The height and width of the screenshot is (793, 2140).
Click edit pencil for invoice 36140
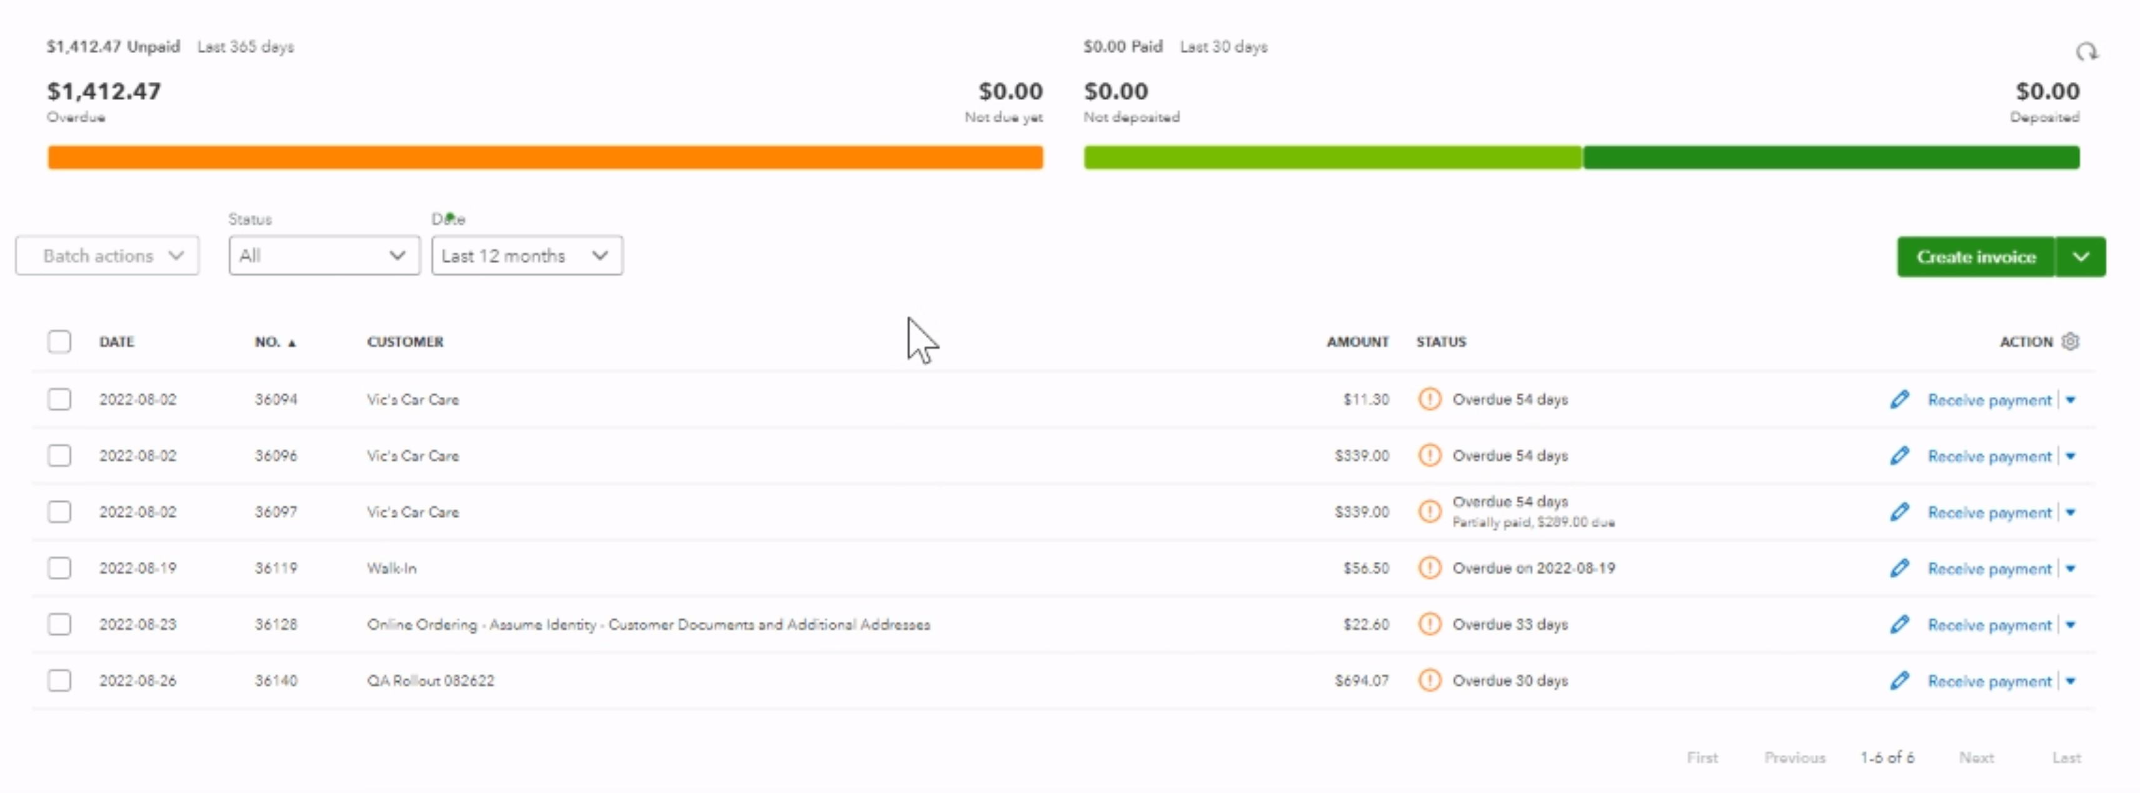[1899, 681]
